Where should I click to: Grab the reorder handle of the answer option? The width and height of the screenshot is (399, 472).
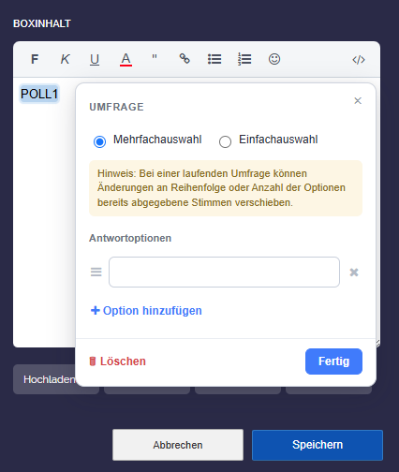(x=96, y=272)
